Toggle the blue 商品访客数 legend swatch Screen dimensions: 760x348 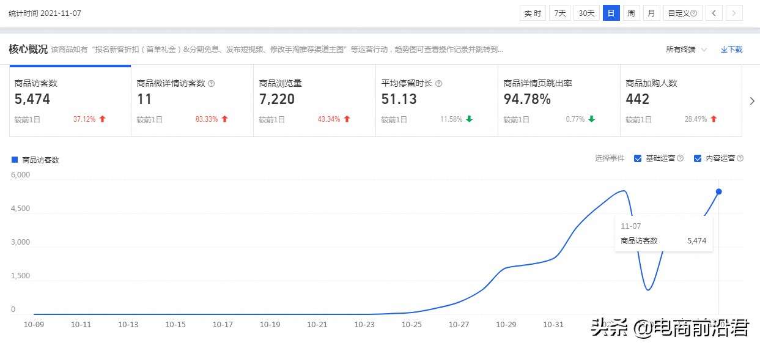click(x=15, y=160)
